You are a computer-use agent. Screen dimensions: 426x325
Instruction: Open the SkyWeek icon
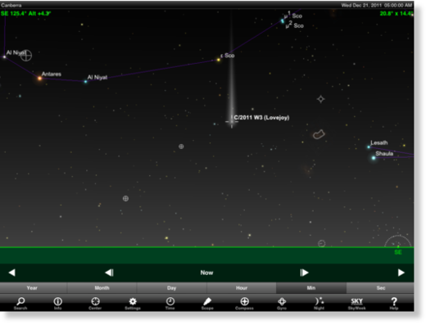[356, 303]
